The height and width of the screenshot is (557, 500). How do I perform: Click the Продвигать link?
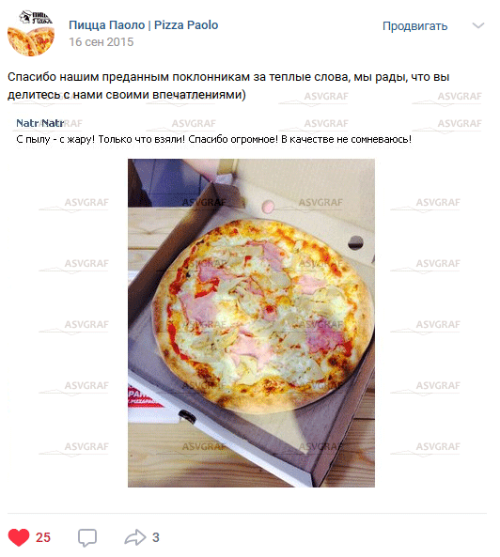click(414, 26)
